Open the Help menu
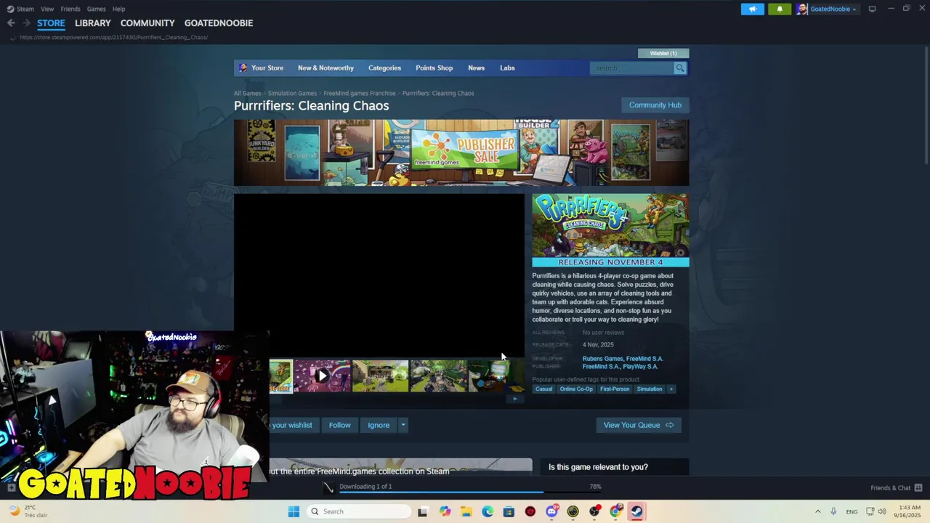 [x=118, y=9]
